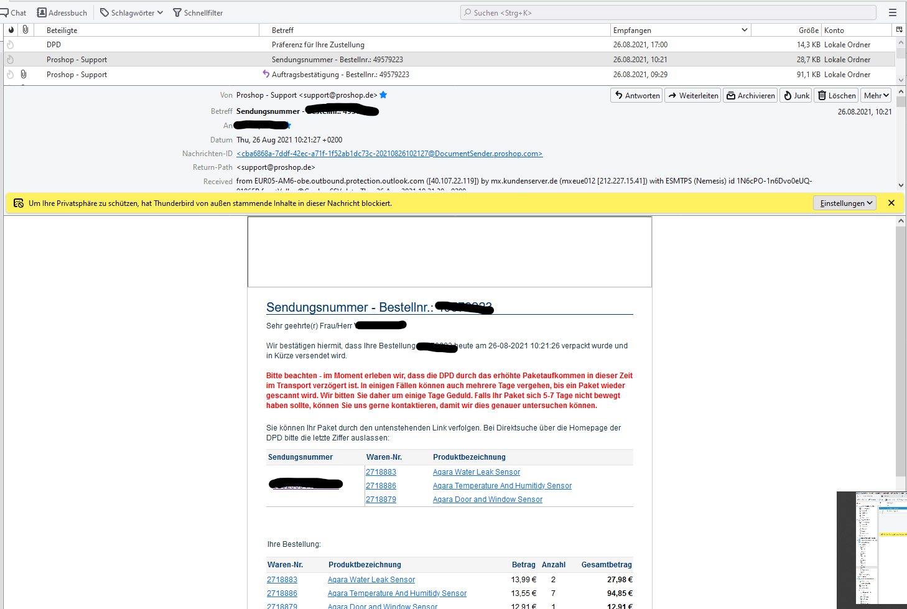Screen dimensions: 907x609
Task: Sort by the attachment paperclip column header
Action: pos(26,30)
